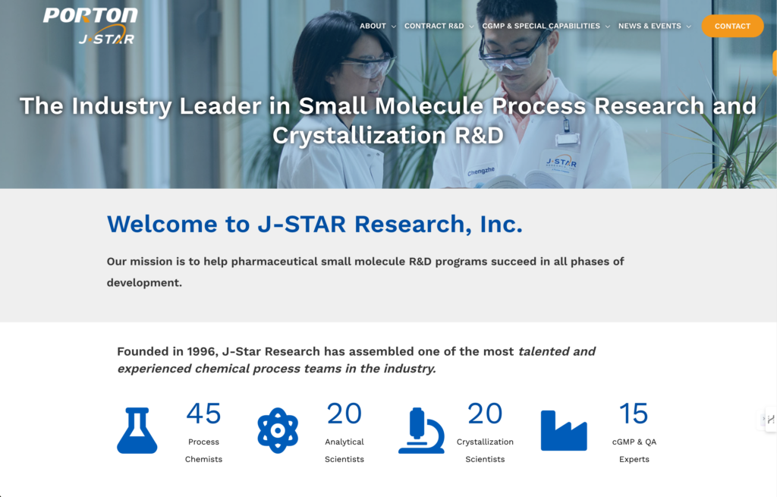This screenshot has height=497, width=777.
Task: Expand the About menu chevron
Action: click(x=394, y=27)
